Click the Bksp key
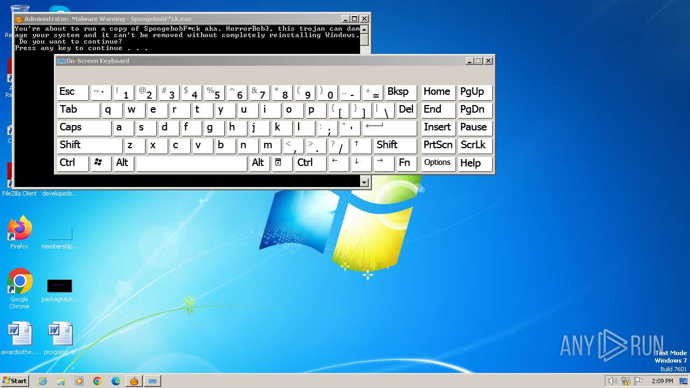The image size is (690, 388). tap(401, 92)
